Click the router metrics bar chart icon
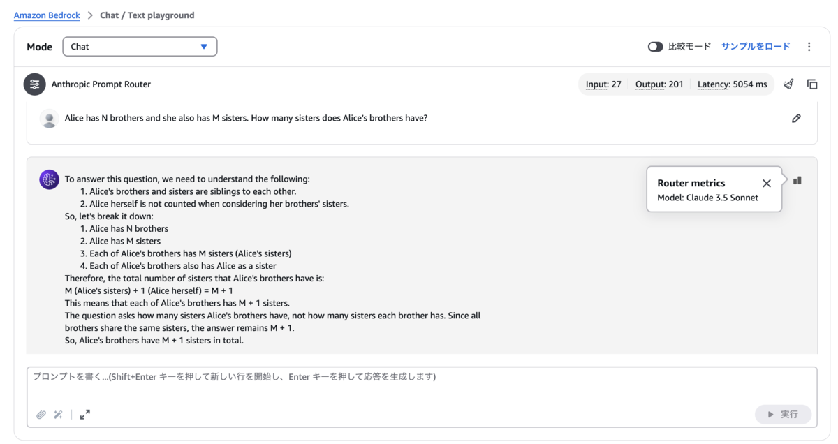This screenshot has width=838, height=444. [797, 180]
